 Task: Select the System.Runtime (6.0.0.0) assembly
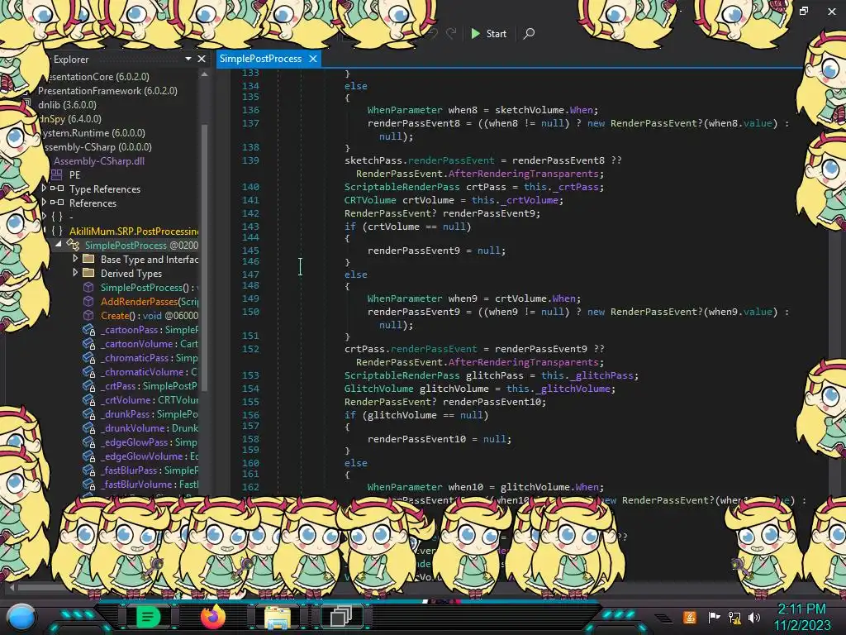(93, 133)
